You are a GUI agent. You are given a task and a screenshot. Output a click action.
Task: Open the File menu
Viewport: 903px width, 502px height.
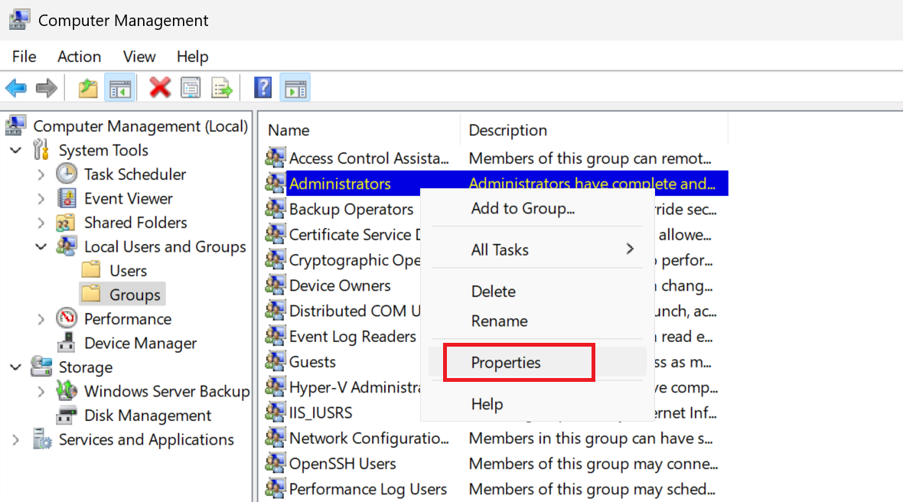click(x=24, y=57)
